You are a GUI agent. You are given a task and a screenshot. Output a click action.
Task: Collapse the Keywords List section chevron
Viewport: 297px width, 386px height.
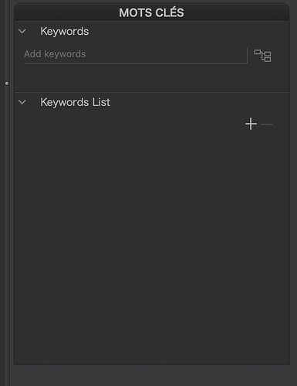pos(22,102)
